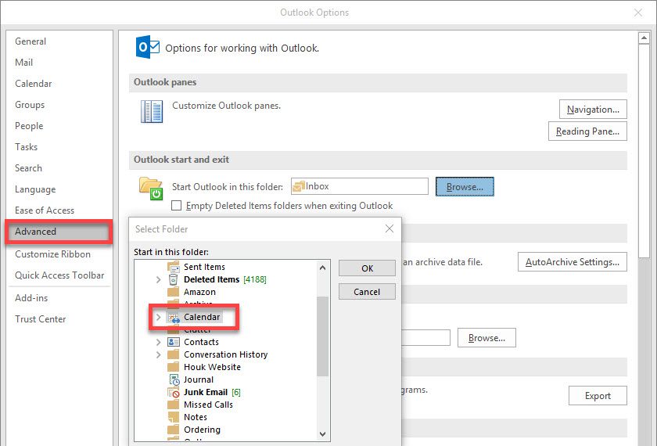Open the General options category
This screenshot has width=657, height=446.
point(31,41)
